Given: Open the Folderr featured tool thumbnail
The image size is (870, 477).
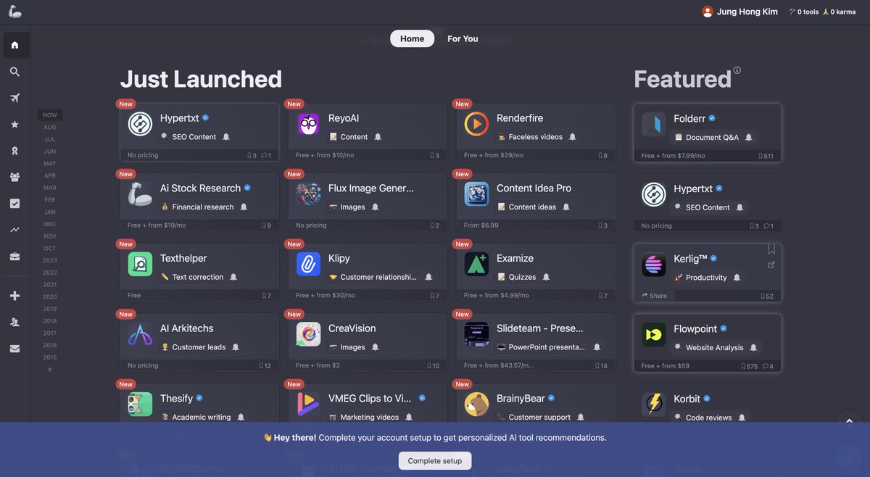Looking at the screenshot, I should point(654,125).
